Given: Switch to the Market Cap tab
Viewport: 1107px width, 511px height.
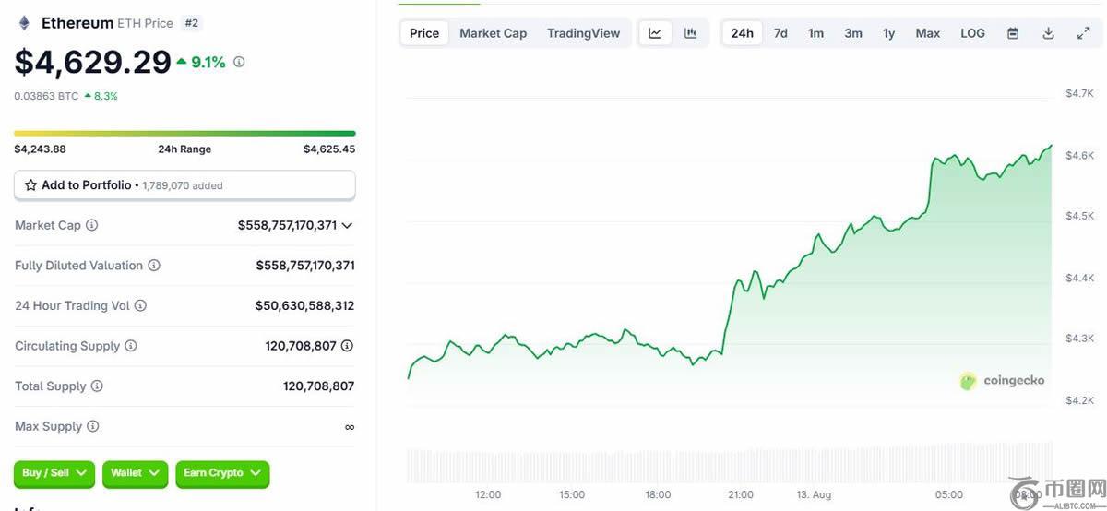Looking at the screenshot, I should [494, 33].
